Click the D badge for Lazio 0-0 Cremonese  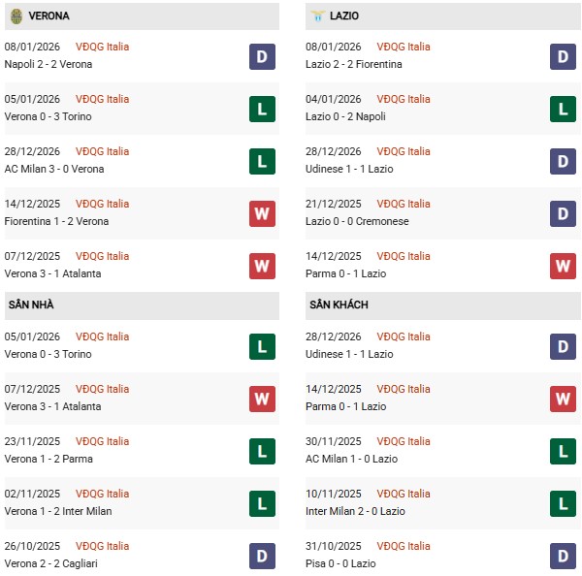pos(564,213)
